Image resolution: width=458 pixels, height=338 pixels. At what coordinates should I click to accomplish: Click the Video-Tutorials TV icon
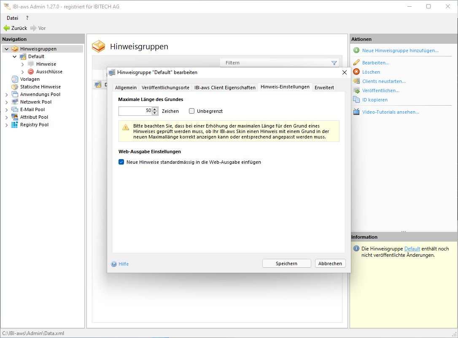click(356, 112)
